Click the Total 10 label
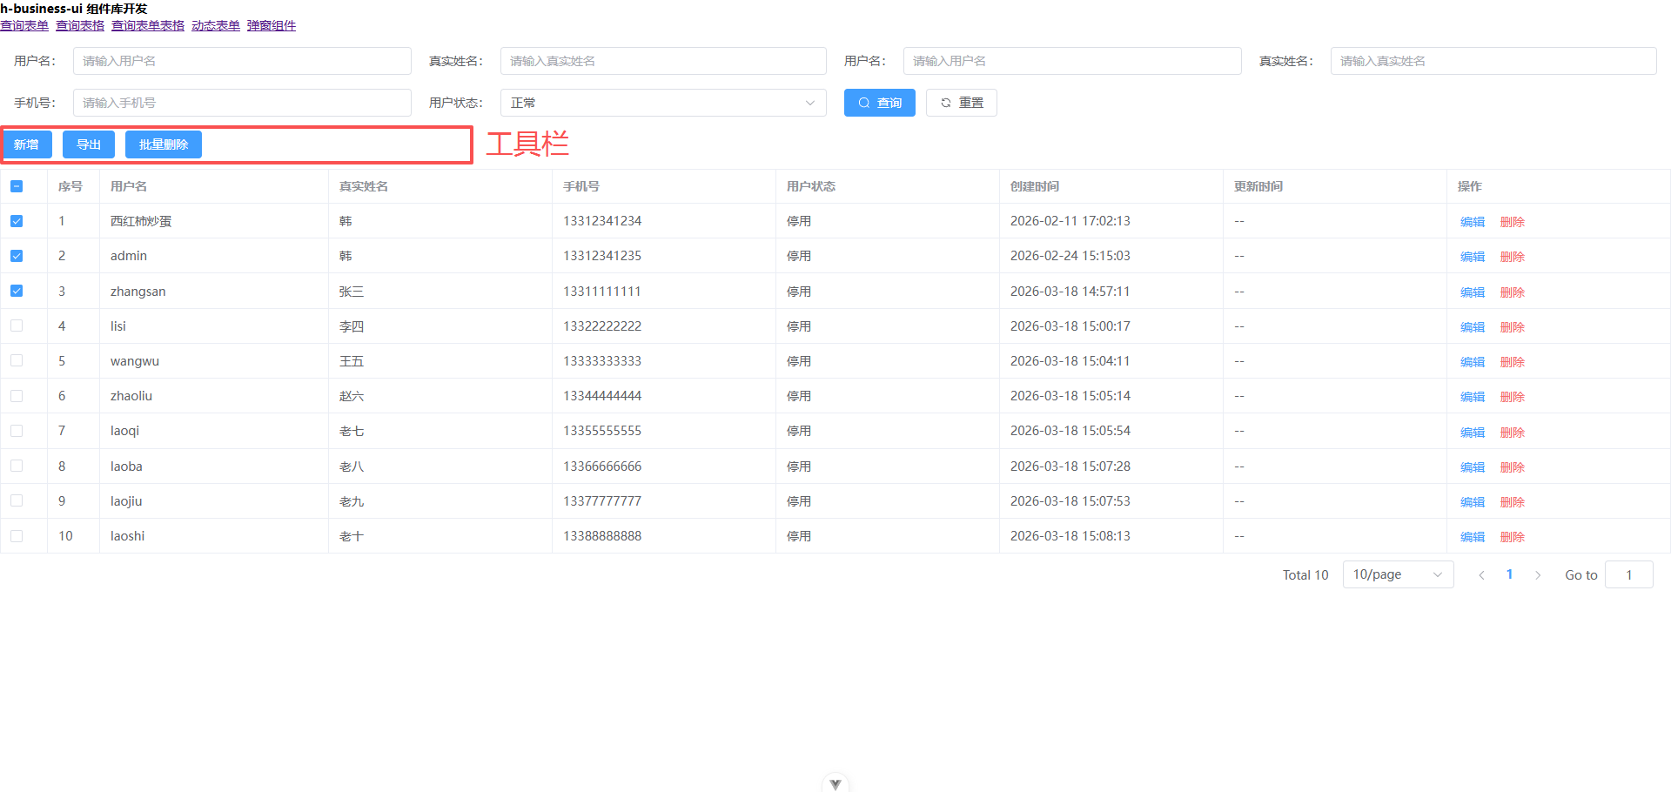This screenshot has width=1671, height=792. click(1305, 575)
